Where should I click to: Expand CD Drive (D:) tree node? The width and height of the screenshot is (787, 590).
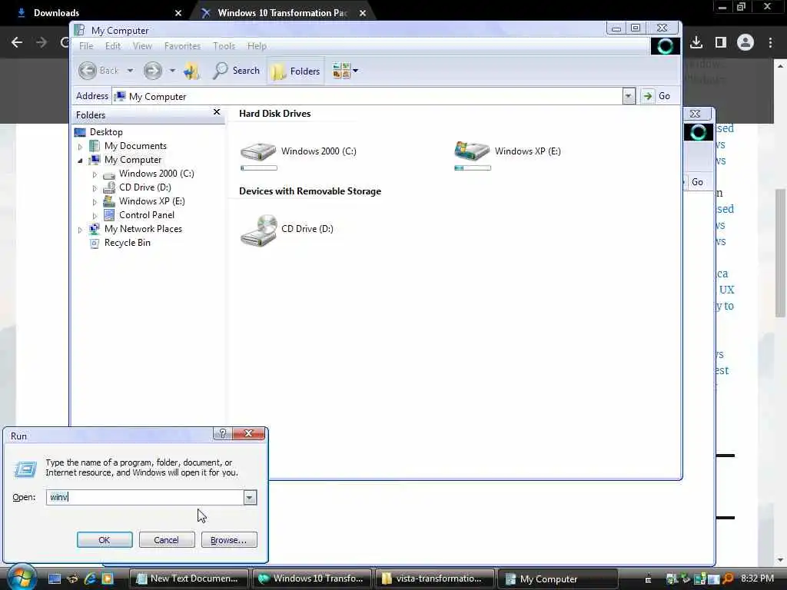coord(95,188)
